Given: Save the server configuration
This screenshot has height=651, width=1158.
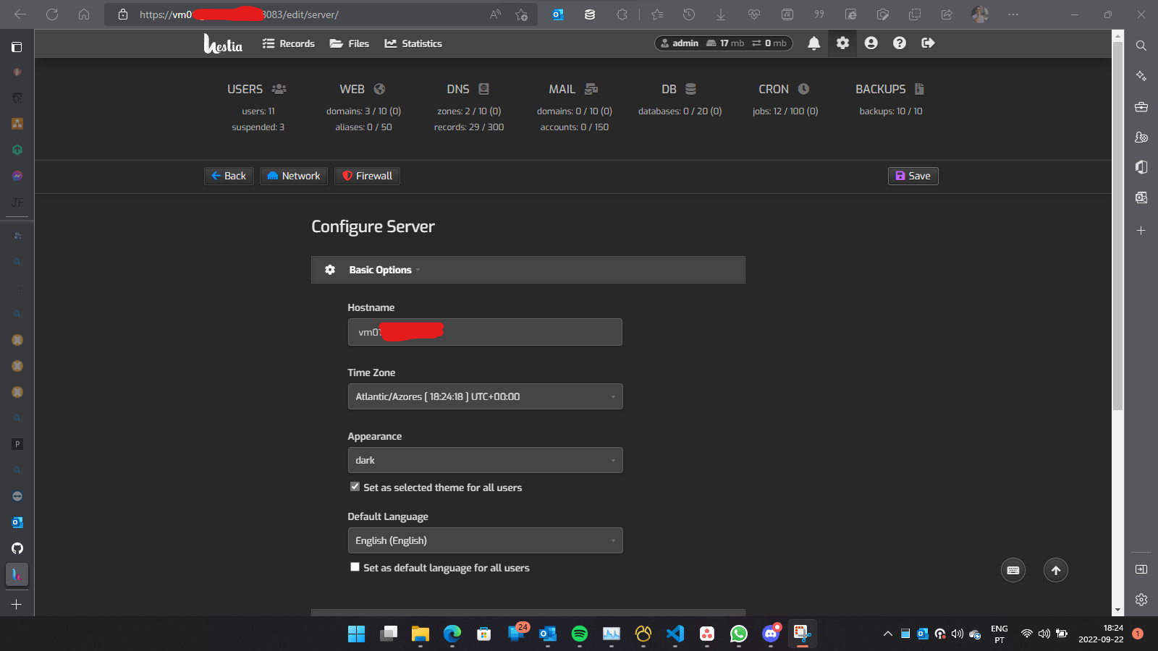Looking at the screenshot, I should click(x=913, y=176).
